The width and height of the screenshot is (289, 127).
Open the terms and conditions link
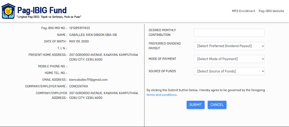[x=162, y=95]
